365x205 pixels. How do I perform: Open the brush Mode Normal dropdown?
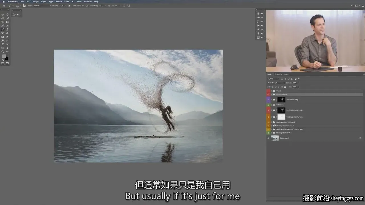pos(42,5)
